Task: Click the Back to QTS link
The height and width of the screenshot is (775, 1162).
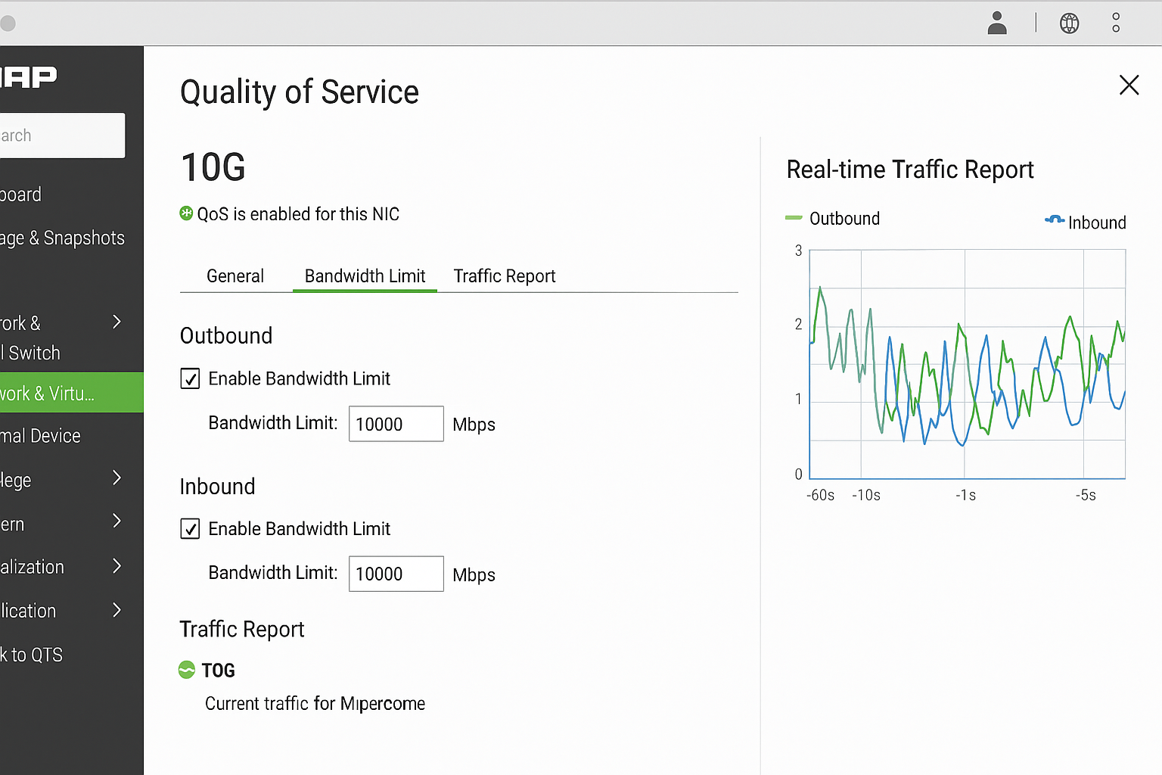Action: click(x=31, y=655)
